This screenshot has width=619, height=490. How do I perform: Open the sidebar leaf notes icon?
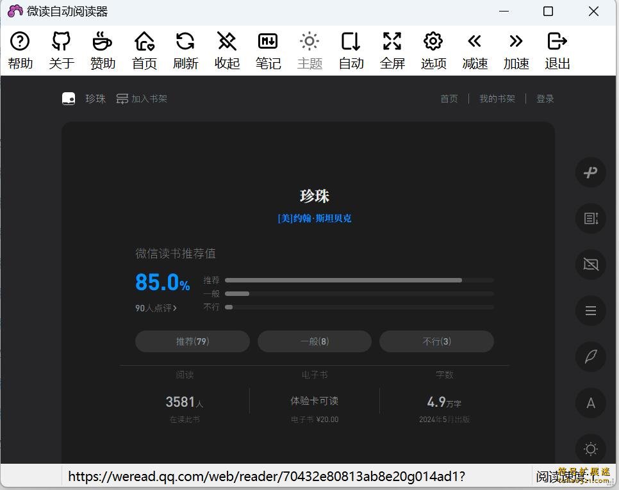(591, 357)
